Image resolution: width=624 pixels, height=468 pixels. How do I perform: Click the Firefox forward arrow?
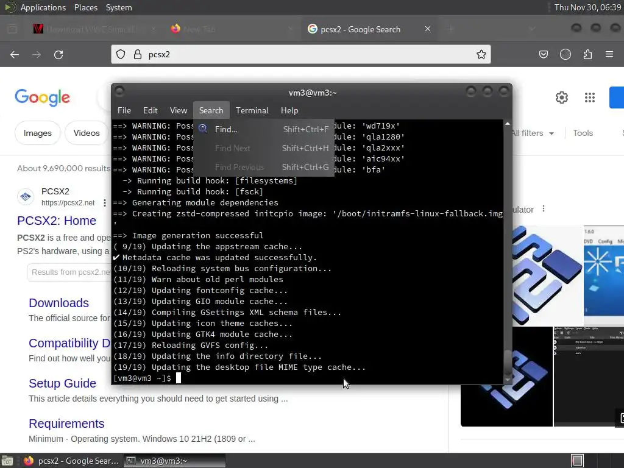pos(37,54)
